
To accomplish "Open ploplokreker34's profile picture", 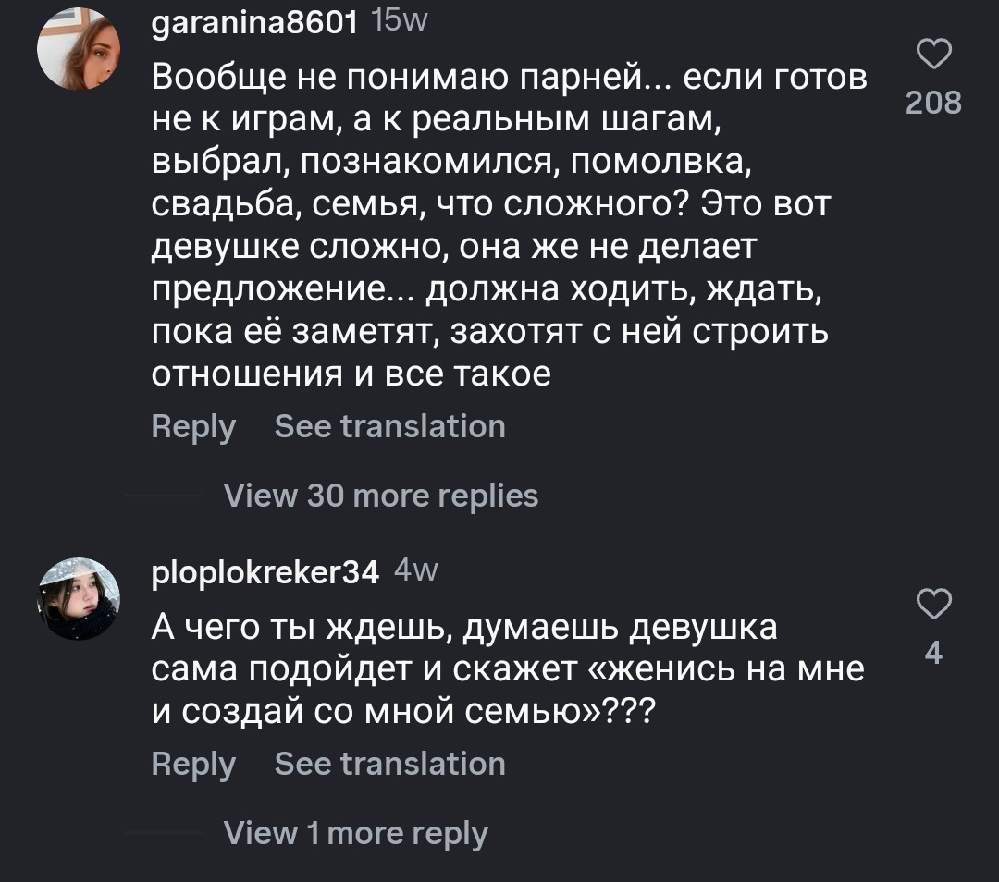I will pos(79,598).
